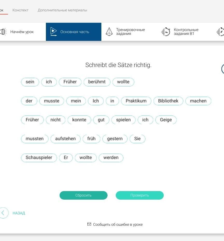Select lowercase 'ich' chip in first row

49,82
